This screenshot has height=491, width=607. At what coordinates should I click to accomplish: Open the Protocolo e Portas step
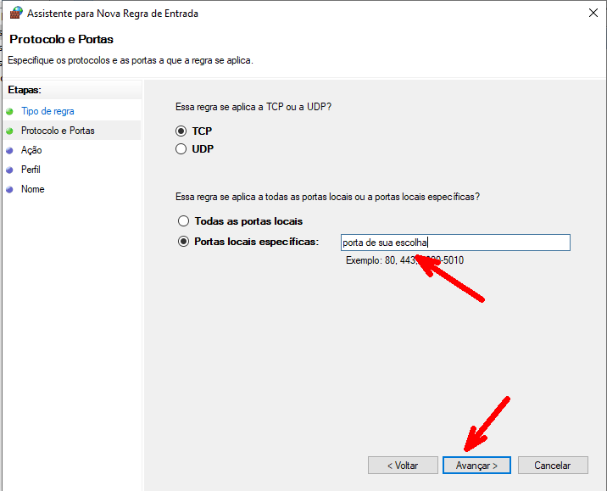click(x=58, y=131)
